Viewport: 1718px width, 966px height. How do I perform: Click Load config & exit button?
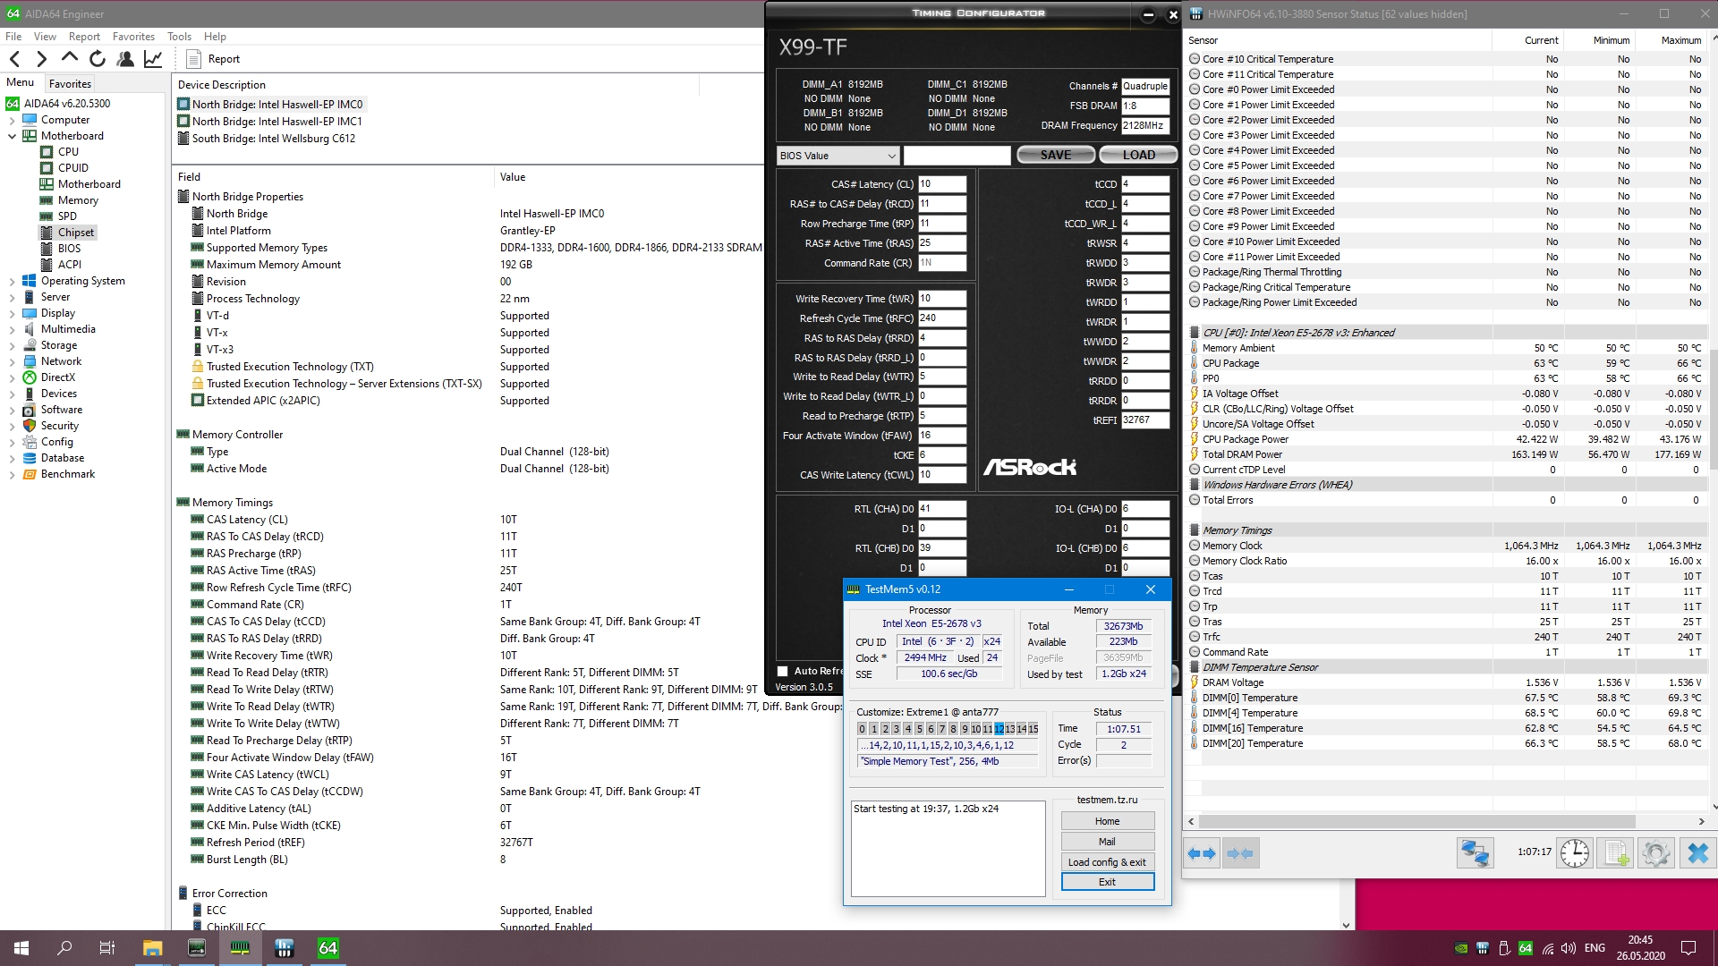tap(1107, 862)
